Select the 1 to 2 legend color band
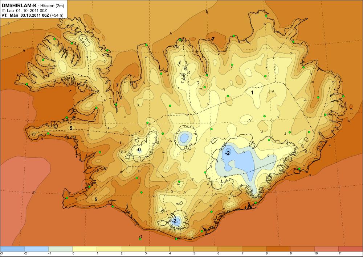The width and height of the screenshot is (363, 257). [x=109, y=249]
